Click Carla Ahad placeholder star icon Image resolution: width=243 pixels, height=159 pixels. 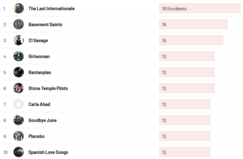pyautogui.click(x=19, y=104)
